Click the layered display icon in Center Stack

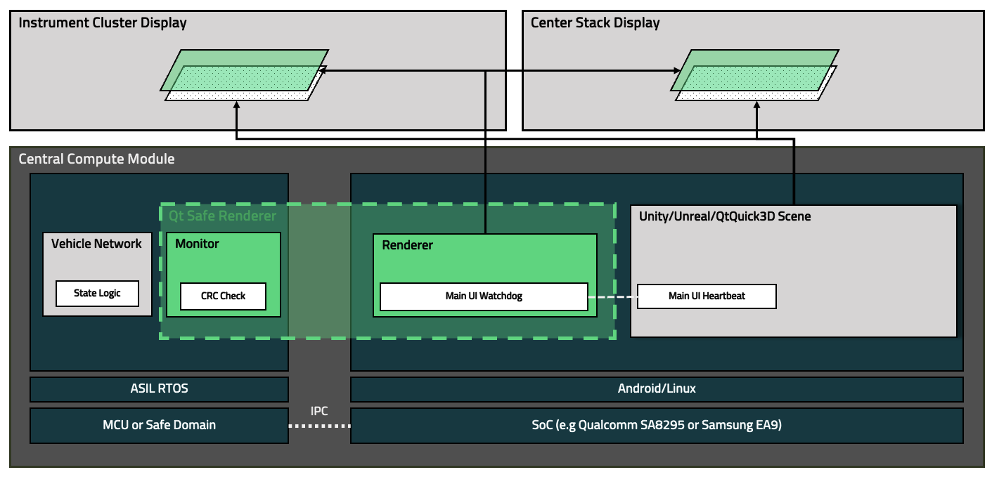[x=755, y=74]
